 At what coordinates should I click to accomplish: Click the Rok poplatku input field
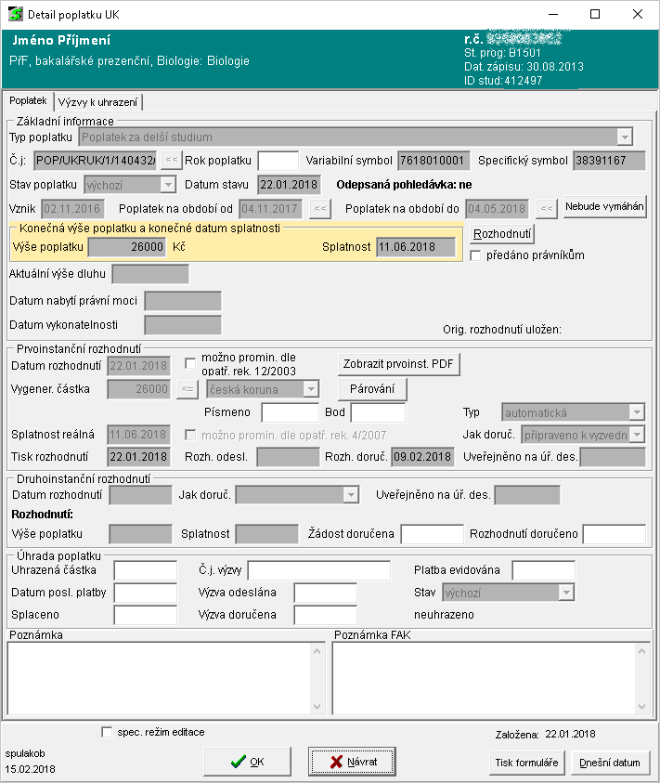coord(278,161)
